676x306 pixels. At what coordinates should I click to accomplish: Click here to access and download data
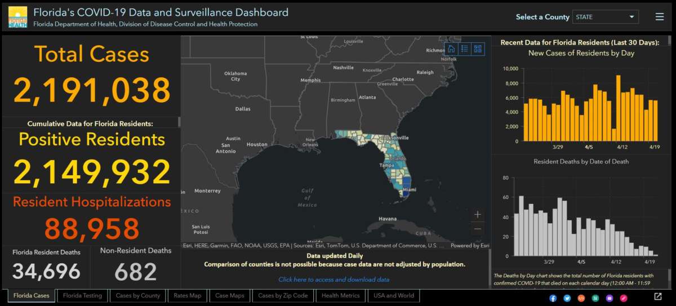333,280
